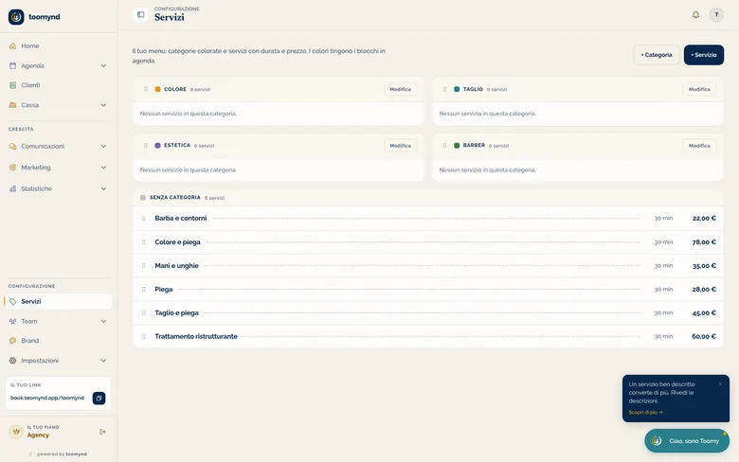Image resolution: width=739 pixels, height=462 pixels.
Task: Click the Comunicazioni chat icon
Action: coord(12,147)
